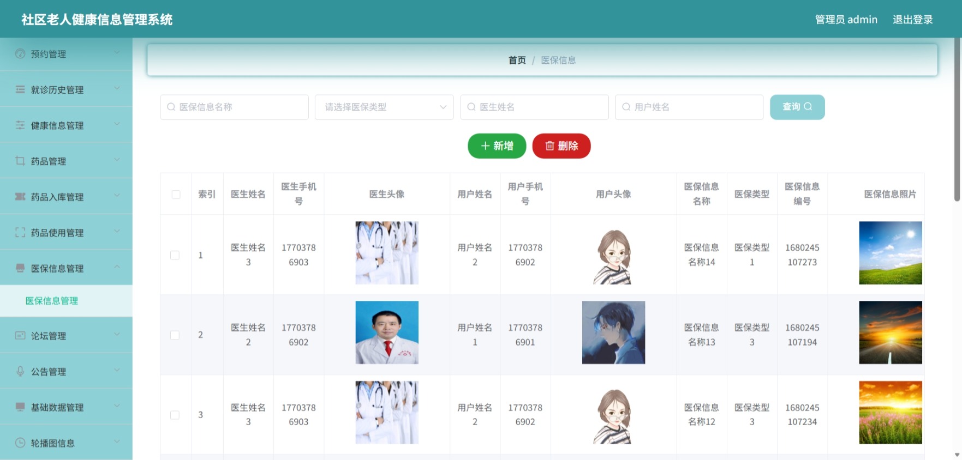Open the 药品使用管理 menu
Image resolution: width=962 pixels, height=460 pixels.
[x=66, y=232]
